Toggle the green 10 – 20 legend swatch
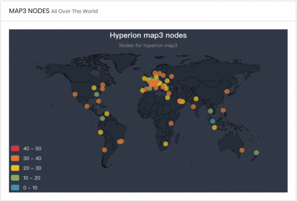Screen dimensions: 297x201 point(15,178)
